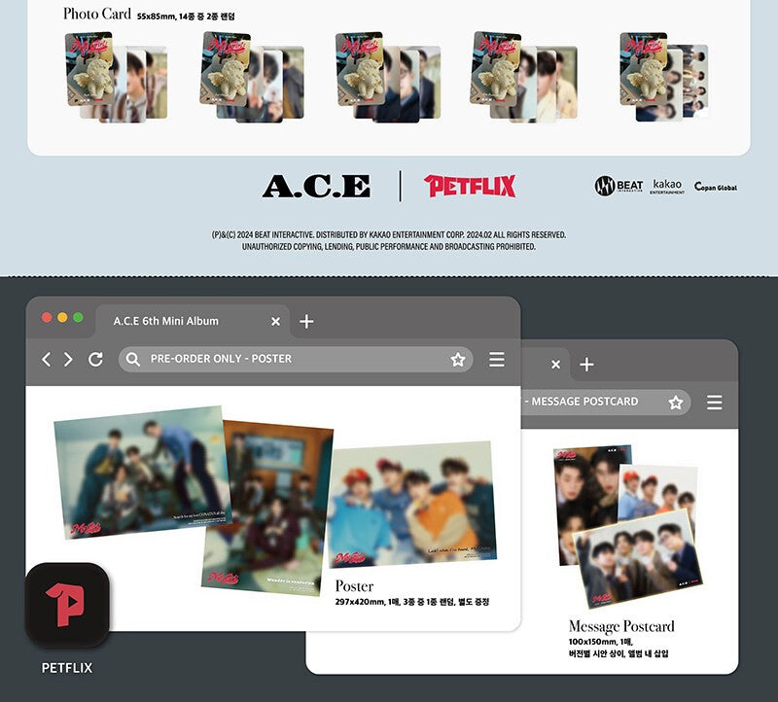
Task: Click the star icon in Message Postcard address bar
Action: pos(675,403)
